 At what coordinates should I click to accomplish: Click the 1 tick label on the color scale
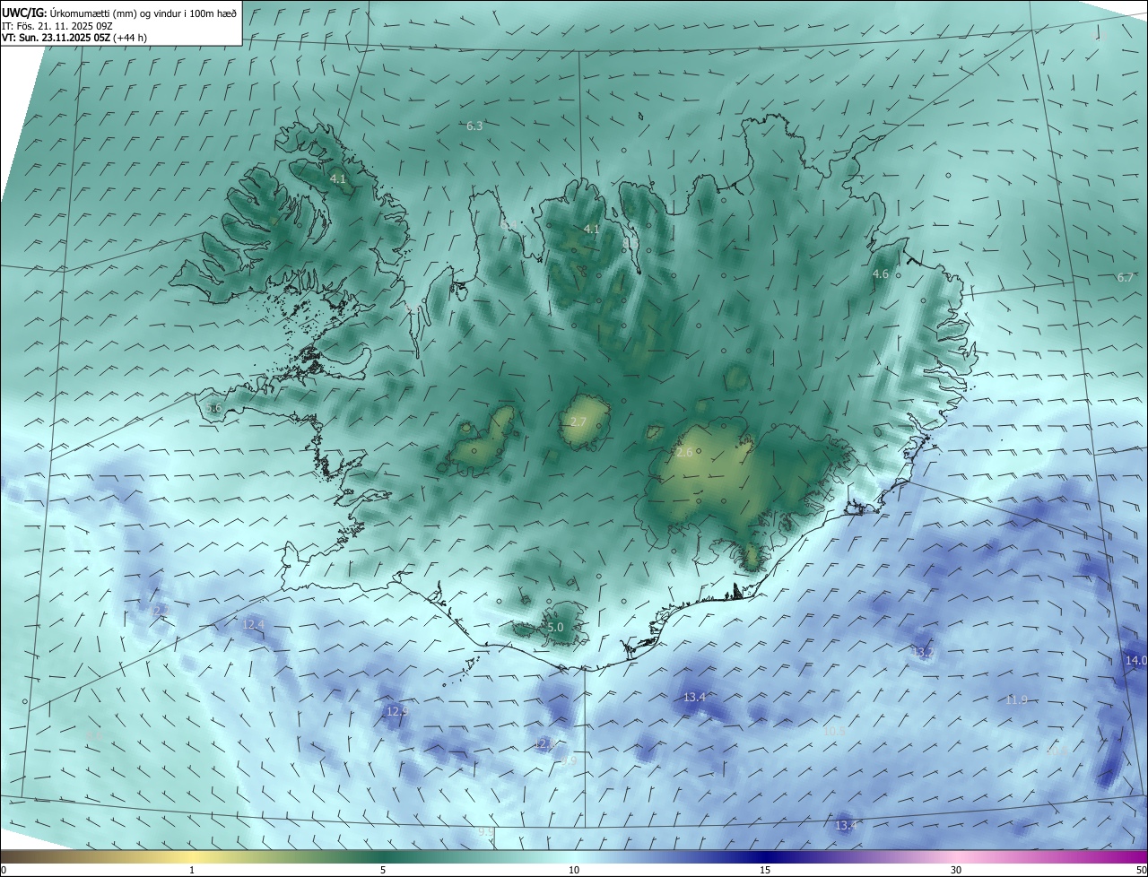point(192,871)
